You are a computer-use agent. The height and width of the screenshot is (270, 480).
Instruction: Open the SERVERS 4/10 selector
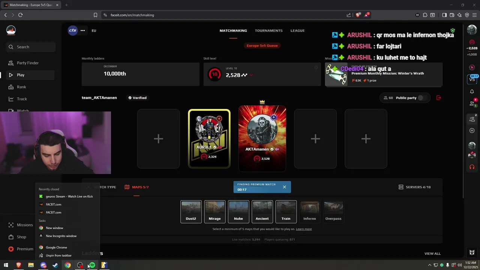(414, 187)
